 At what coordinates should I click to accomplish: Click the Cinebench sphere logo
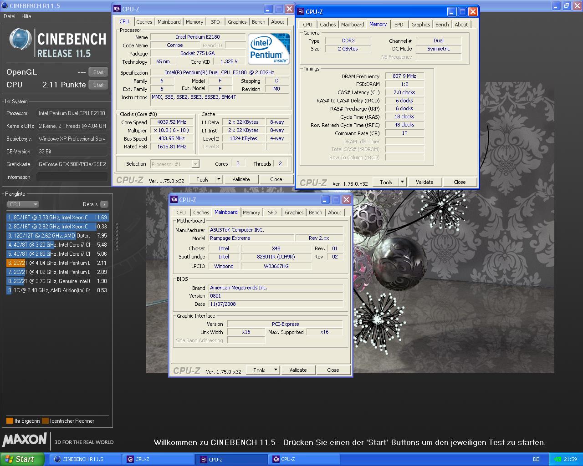pyautogui.click(x=20, y=40)
